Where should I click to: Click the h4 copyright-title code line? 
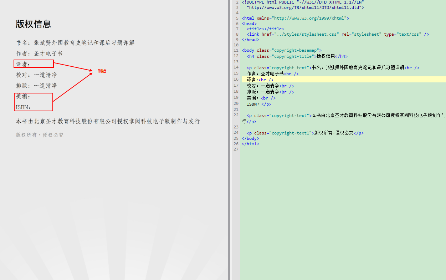click(x=297, y=56)
